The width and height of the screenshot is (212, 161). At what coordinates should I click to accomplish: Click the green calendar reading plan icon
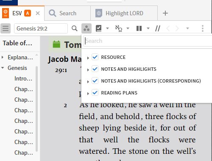pyautogui.click(x=56, y=44)
